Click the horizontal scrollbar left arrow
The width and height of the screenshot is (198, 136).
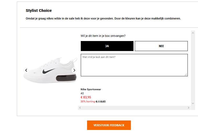point(80,108)
